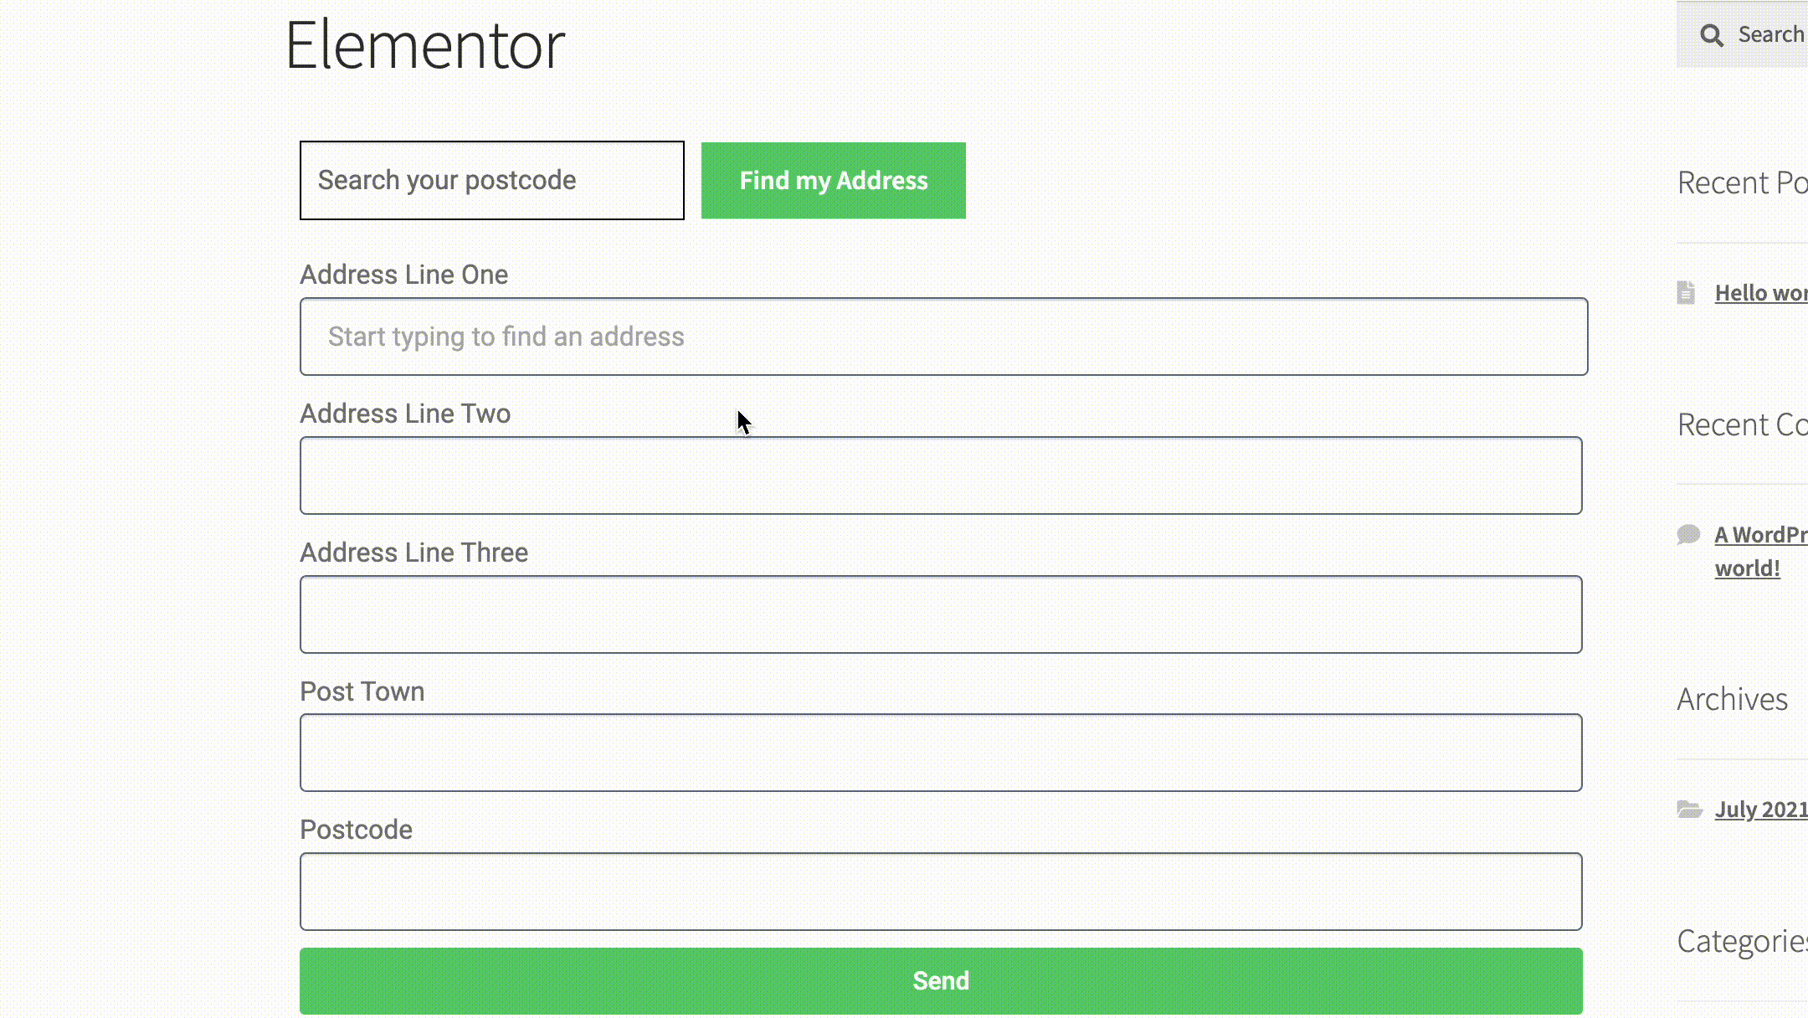
Task: Click the Search your postcode field
Action: [491, 180]
